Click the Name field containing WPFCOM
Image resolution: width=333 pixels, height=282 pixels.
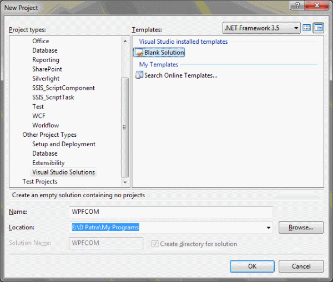(x=171, y=212)
